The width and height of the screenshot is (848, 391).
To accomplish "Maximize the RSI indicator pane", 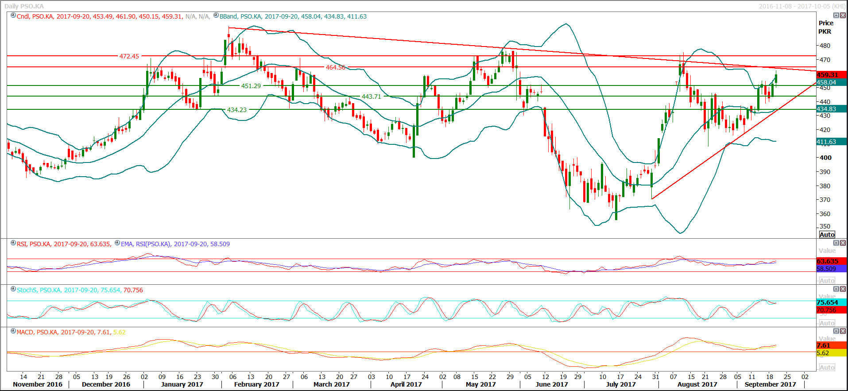I will 836,243.
